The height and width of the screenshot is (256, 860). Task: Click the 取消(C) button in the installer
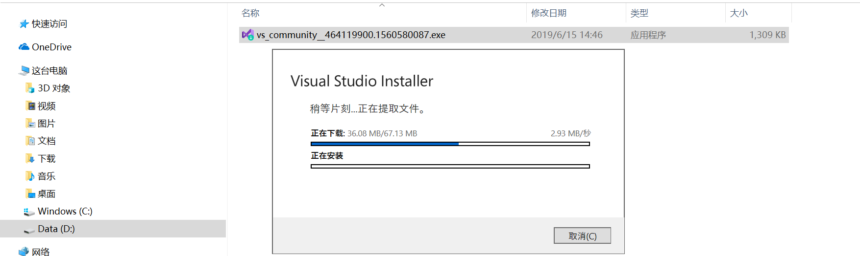582,235
